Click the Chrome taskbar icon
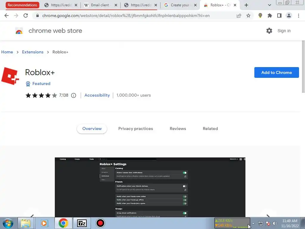305x229 pixels. (63, 223)
